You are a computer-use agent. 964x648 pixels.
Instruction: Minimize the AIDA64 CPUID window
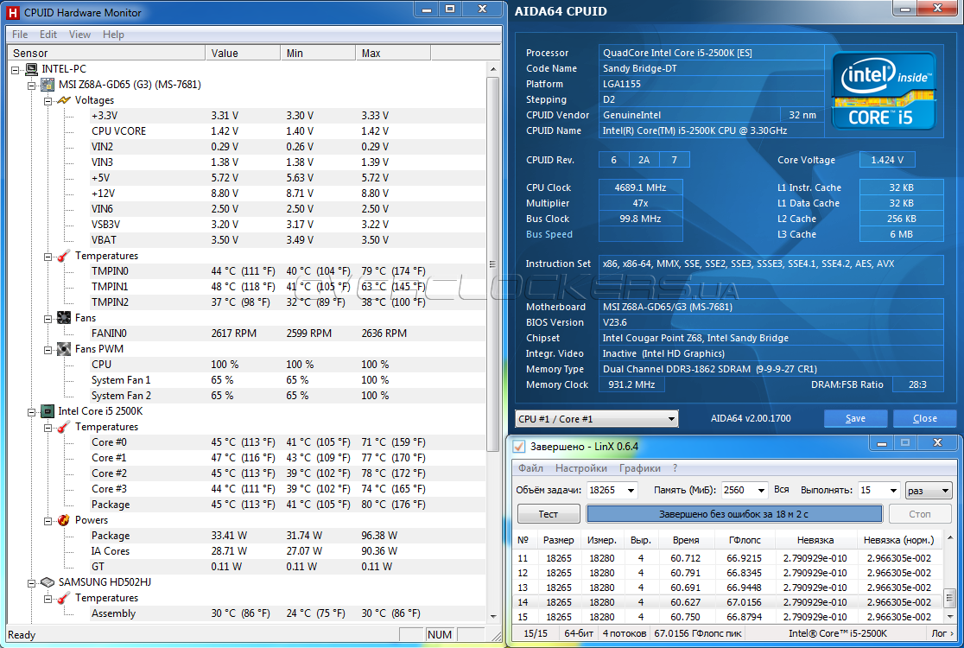[x=905, y=10]
